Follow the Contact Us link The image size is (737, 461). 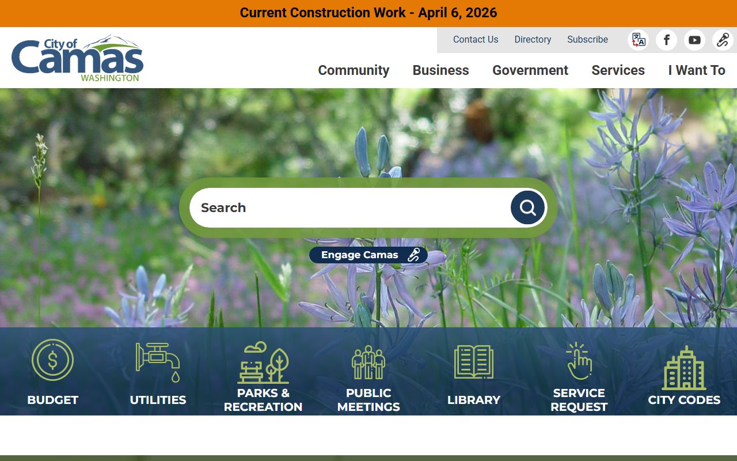pyautogui.click(x=476, y=40)
